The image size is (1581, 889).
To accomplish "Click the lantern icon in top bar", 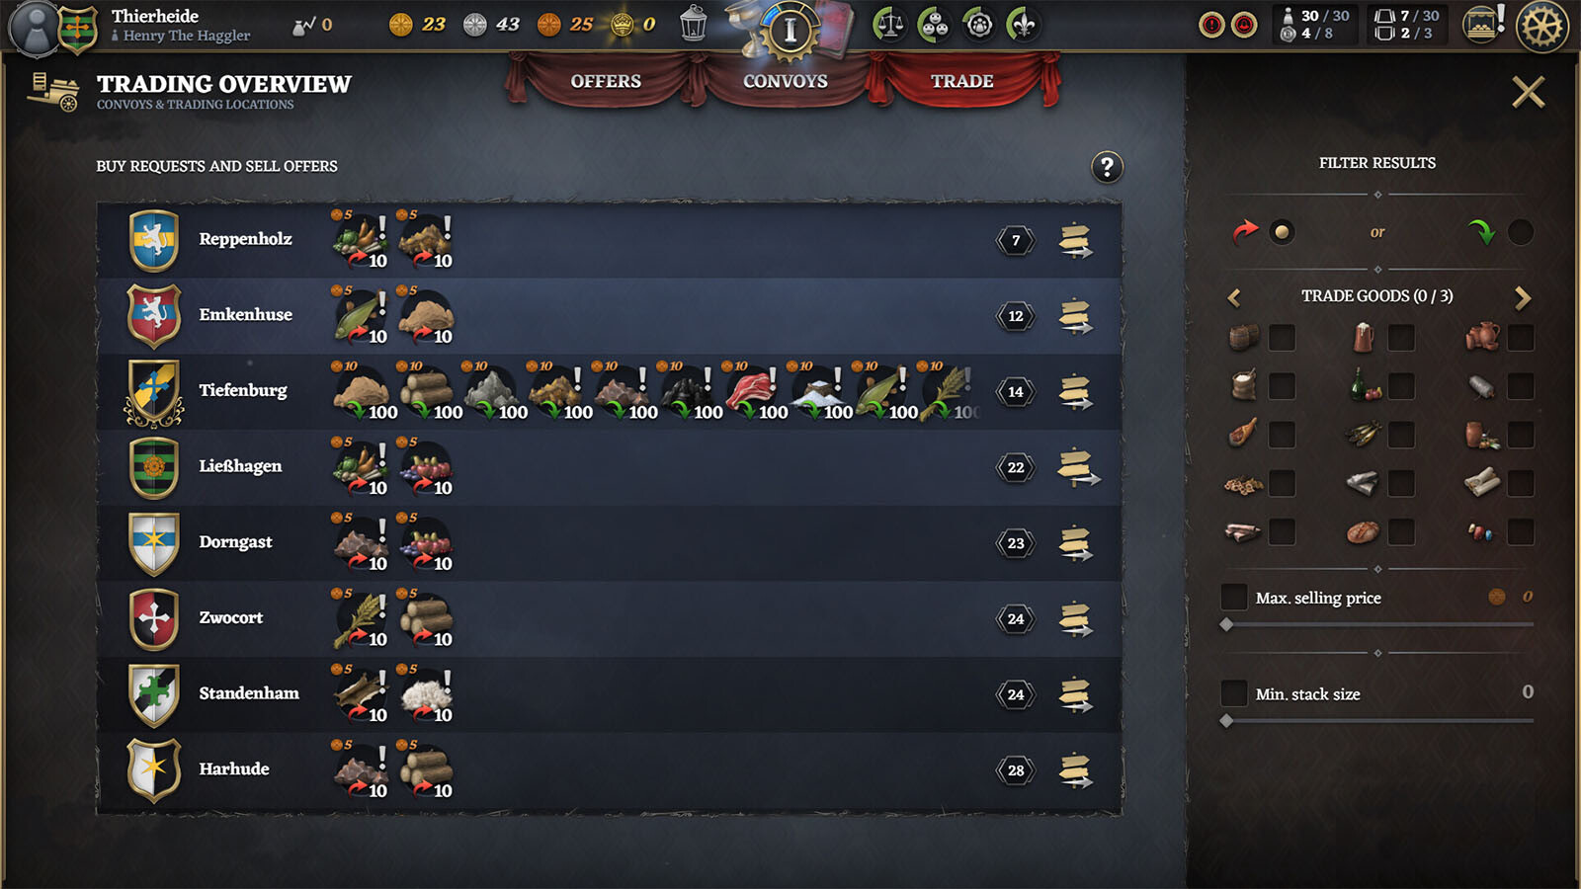I will click(694, 24).
